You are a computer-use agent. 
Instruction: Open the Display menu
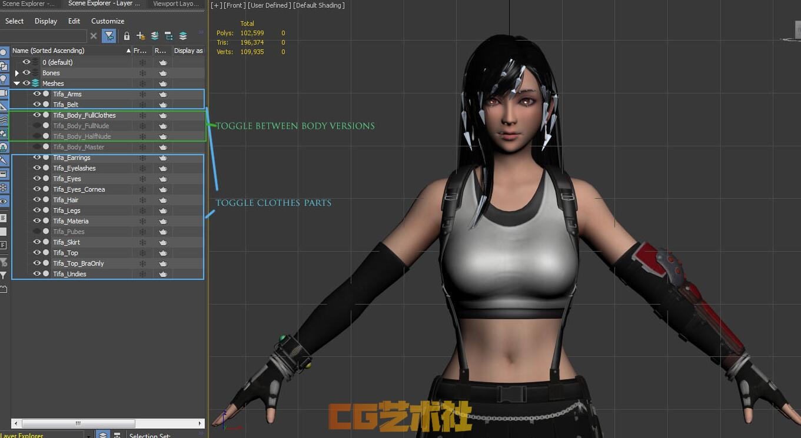coord(46,21)
